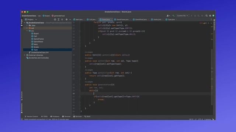Click the UTF-8 encoding in status bar

click(200, 119)
